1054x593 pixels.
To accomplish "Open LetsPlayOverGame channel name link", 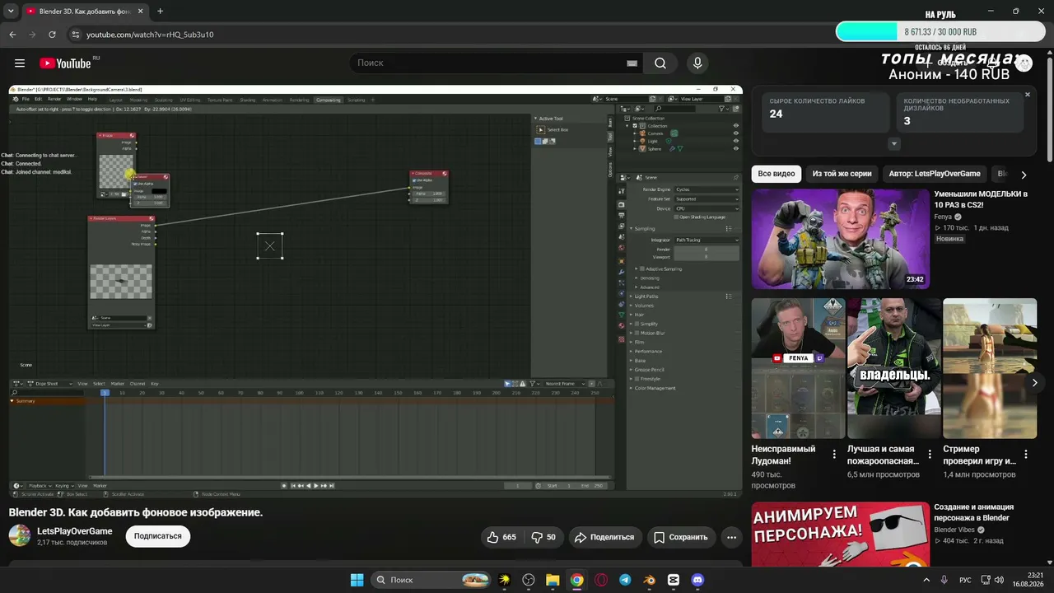I will tap(75, 531).
